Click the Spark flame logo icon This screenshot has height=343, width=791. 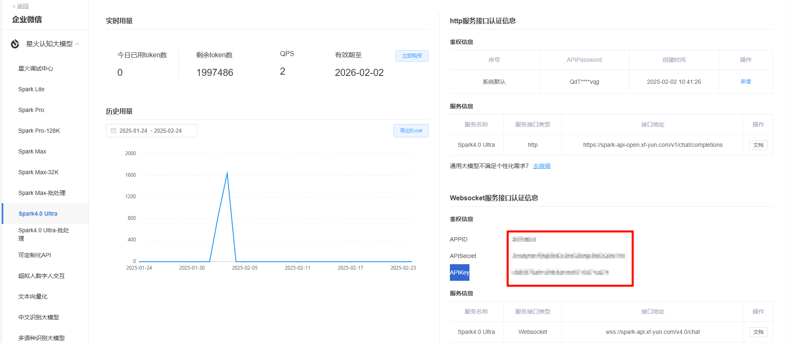pyautogui.click(x=15, y=44)
